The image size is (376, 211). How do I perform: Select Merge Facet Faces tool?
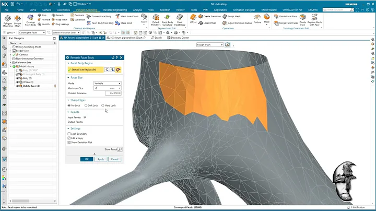pos(286,23)
